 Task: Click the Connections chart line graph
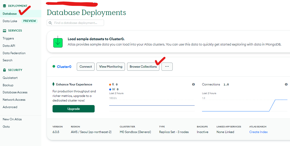245,106
